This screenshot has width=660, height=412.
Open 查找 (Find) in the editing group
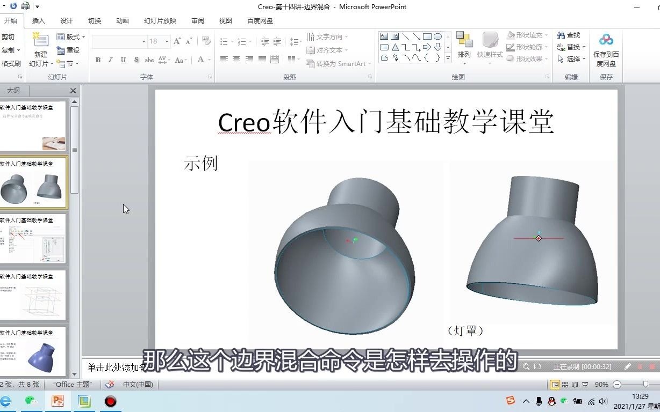pos(569,34)
